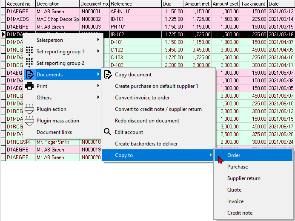Choose Set reporting group 2
The image size is (295, 221).
[63, 63]
